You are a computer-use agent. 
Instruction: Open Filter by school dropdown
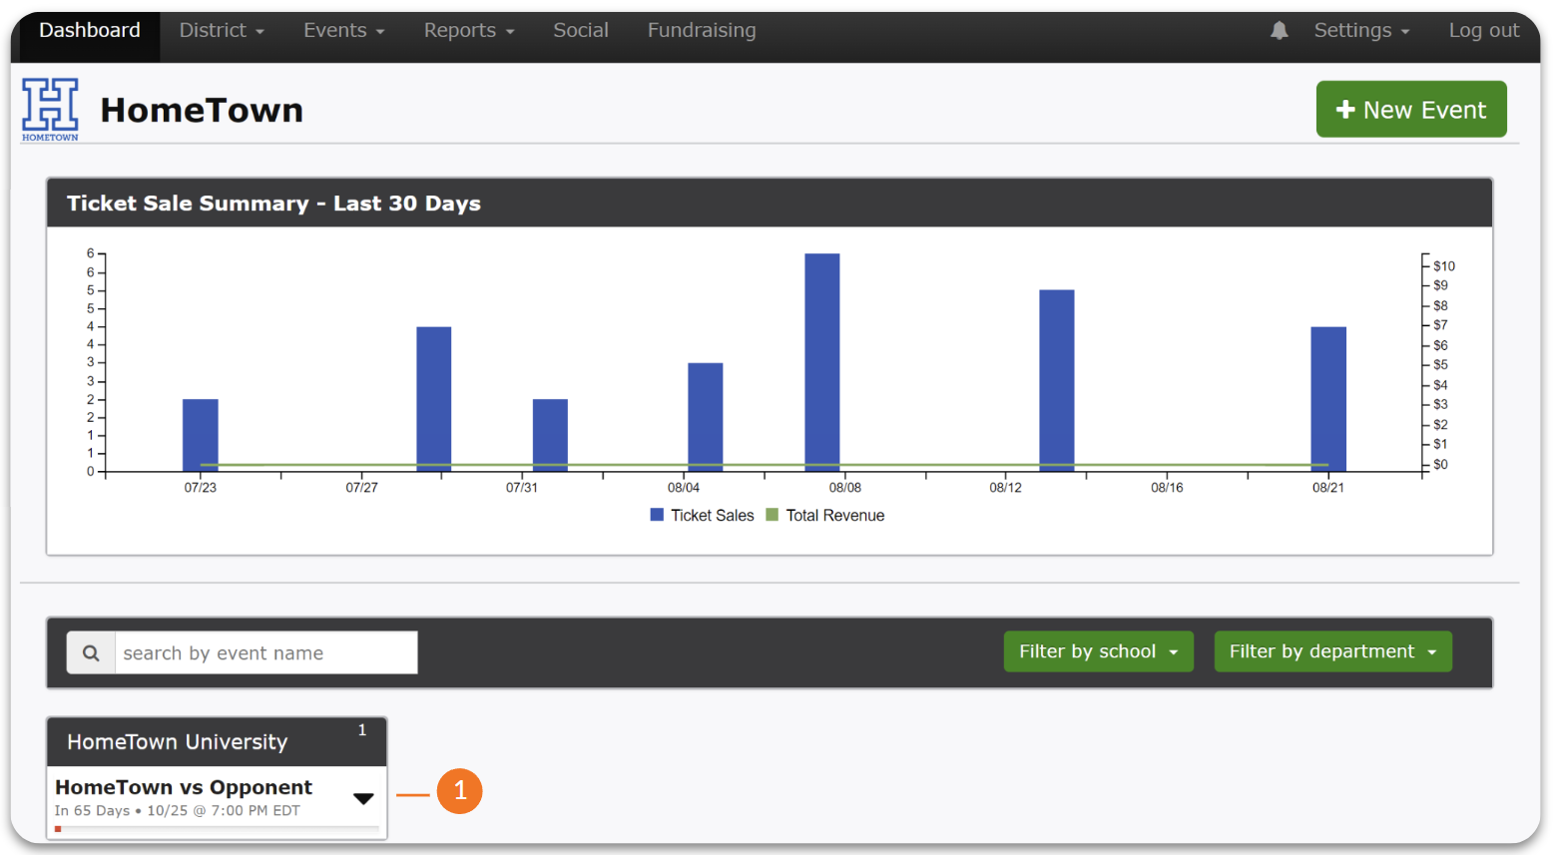(x=1098, y=651)
